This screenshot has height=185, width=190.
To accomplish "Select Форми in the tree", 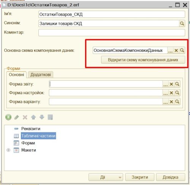I will 28,143.
